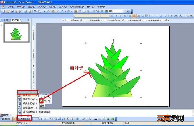This screenshot has height=126, width=194.
Task: Click the Paste clipboard icon
Action: tap(53, 11)
